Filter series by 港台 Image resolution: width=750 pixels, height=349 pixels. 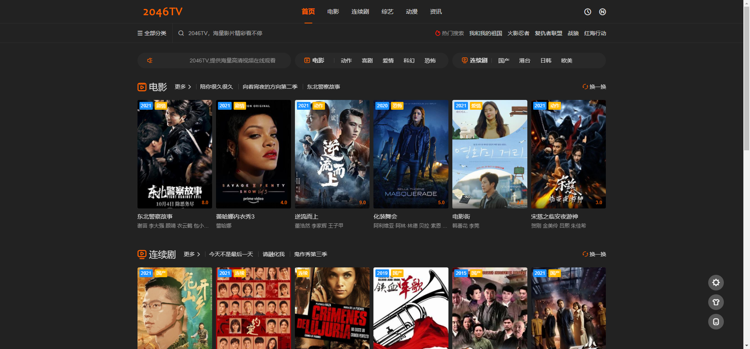[x=525, y=61]
